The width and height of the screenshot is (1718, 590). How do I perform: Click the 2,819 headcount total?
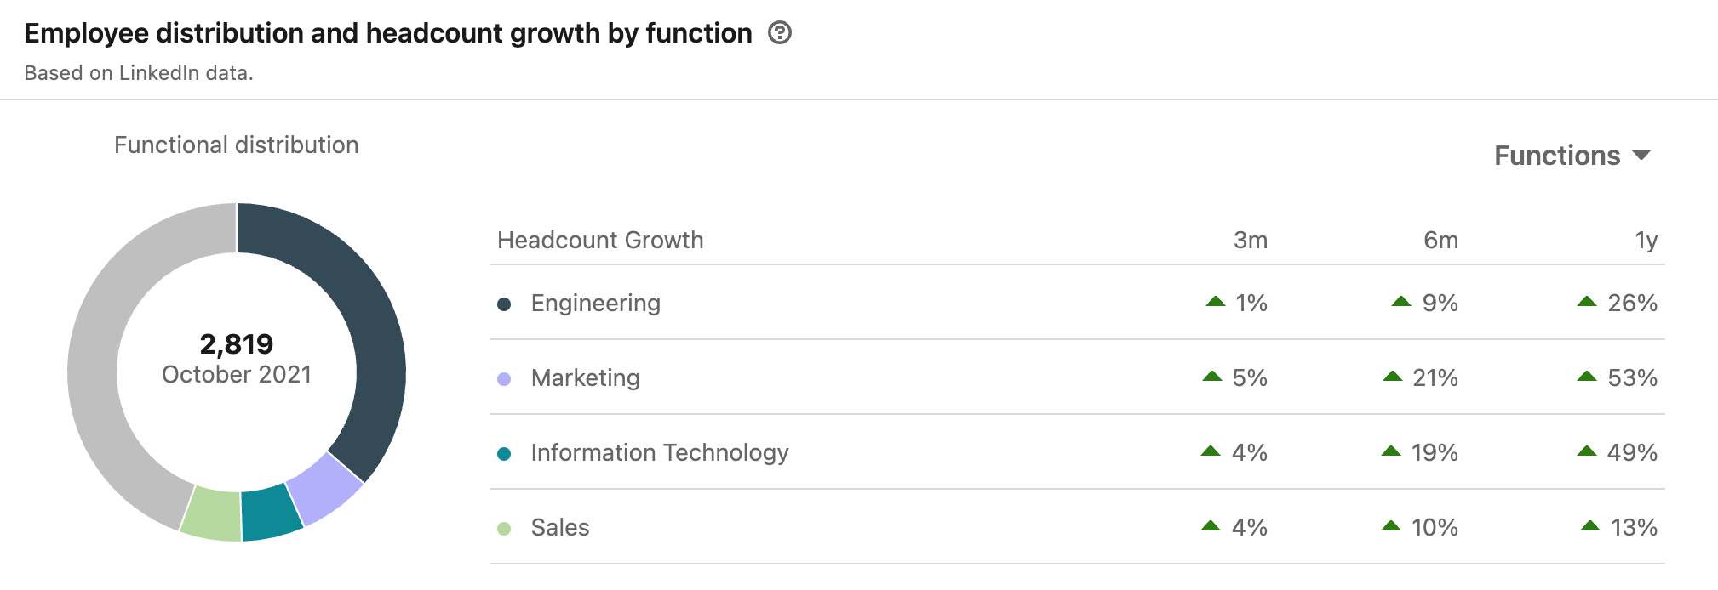(237, 344)
